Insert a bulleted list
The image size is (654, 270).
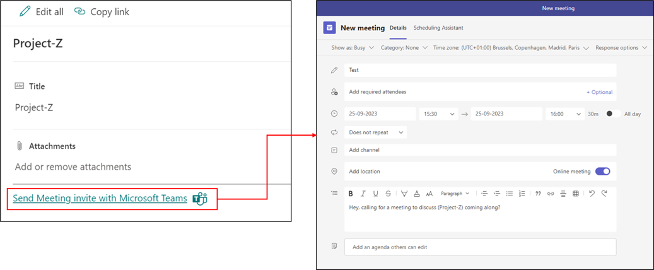click(510, 194)
